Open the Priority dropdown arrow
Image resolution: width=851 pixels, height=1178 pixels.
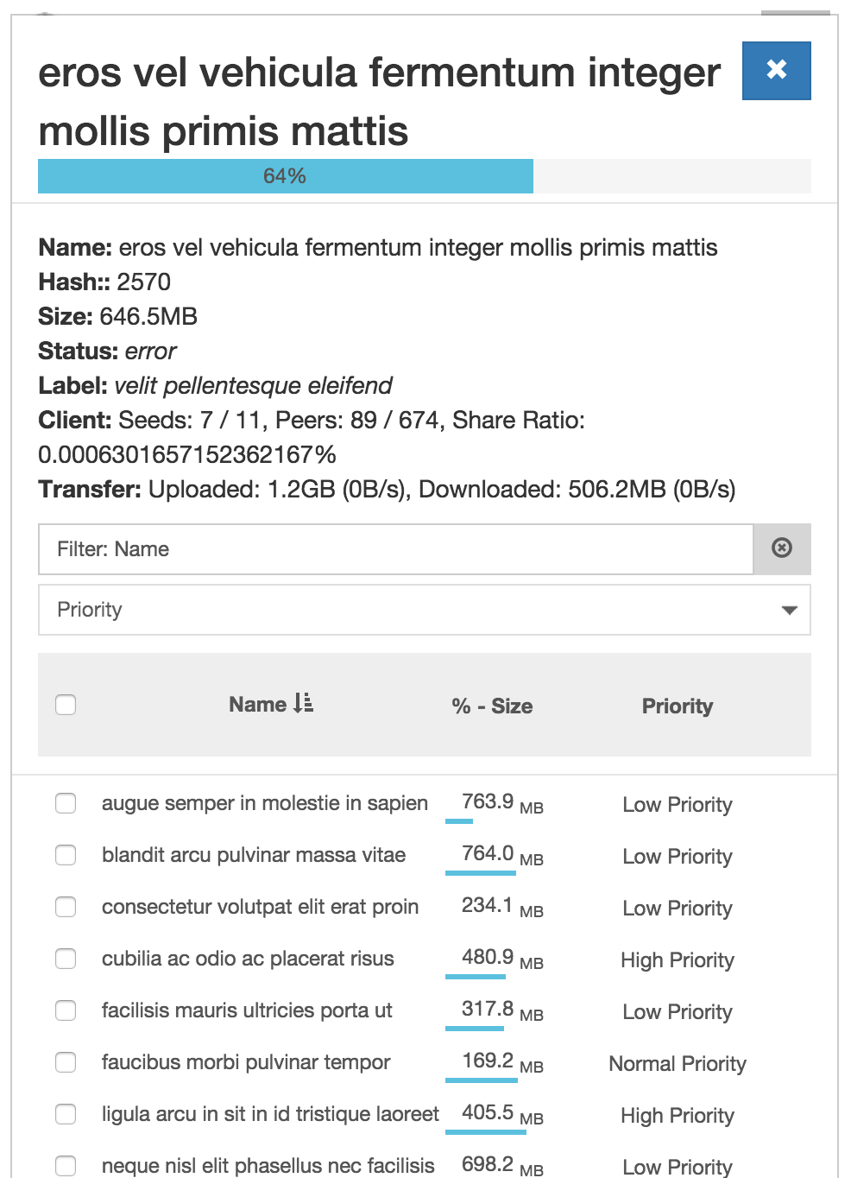click(789, 610)
